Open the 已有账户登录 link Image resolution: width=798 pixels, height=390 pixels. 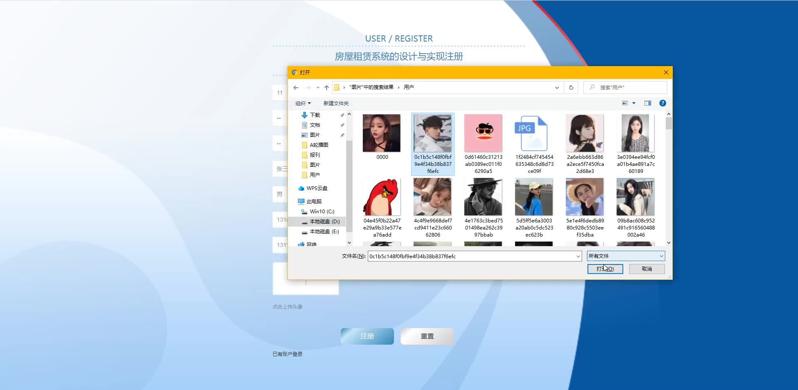click(287, 354)
